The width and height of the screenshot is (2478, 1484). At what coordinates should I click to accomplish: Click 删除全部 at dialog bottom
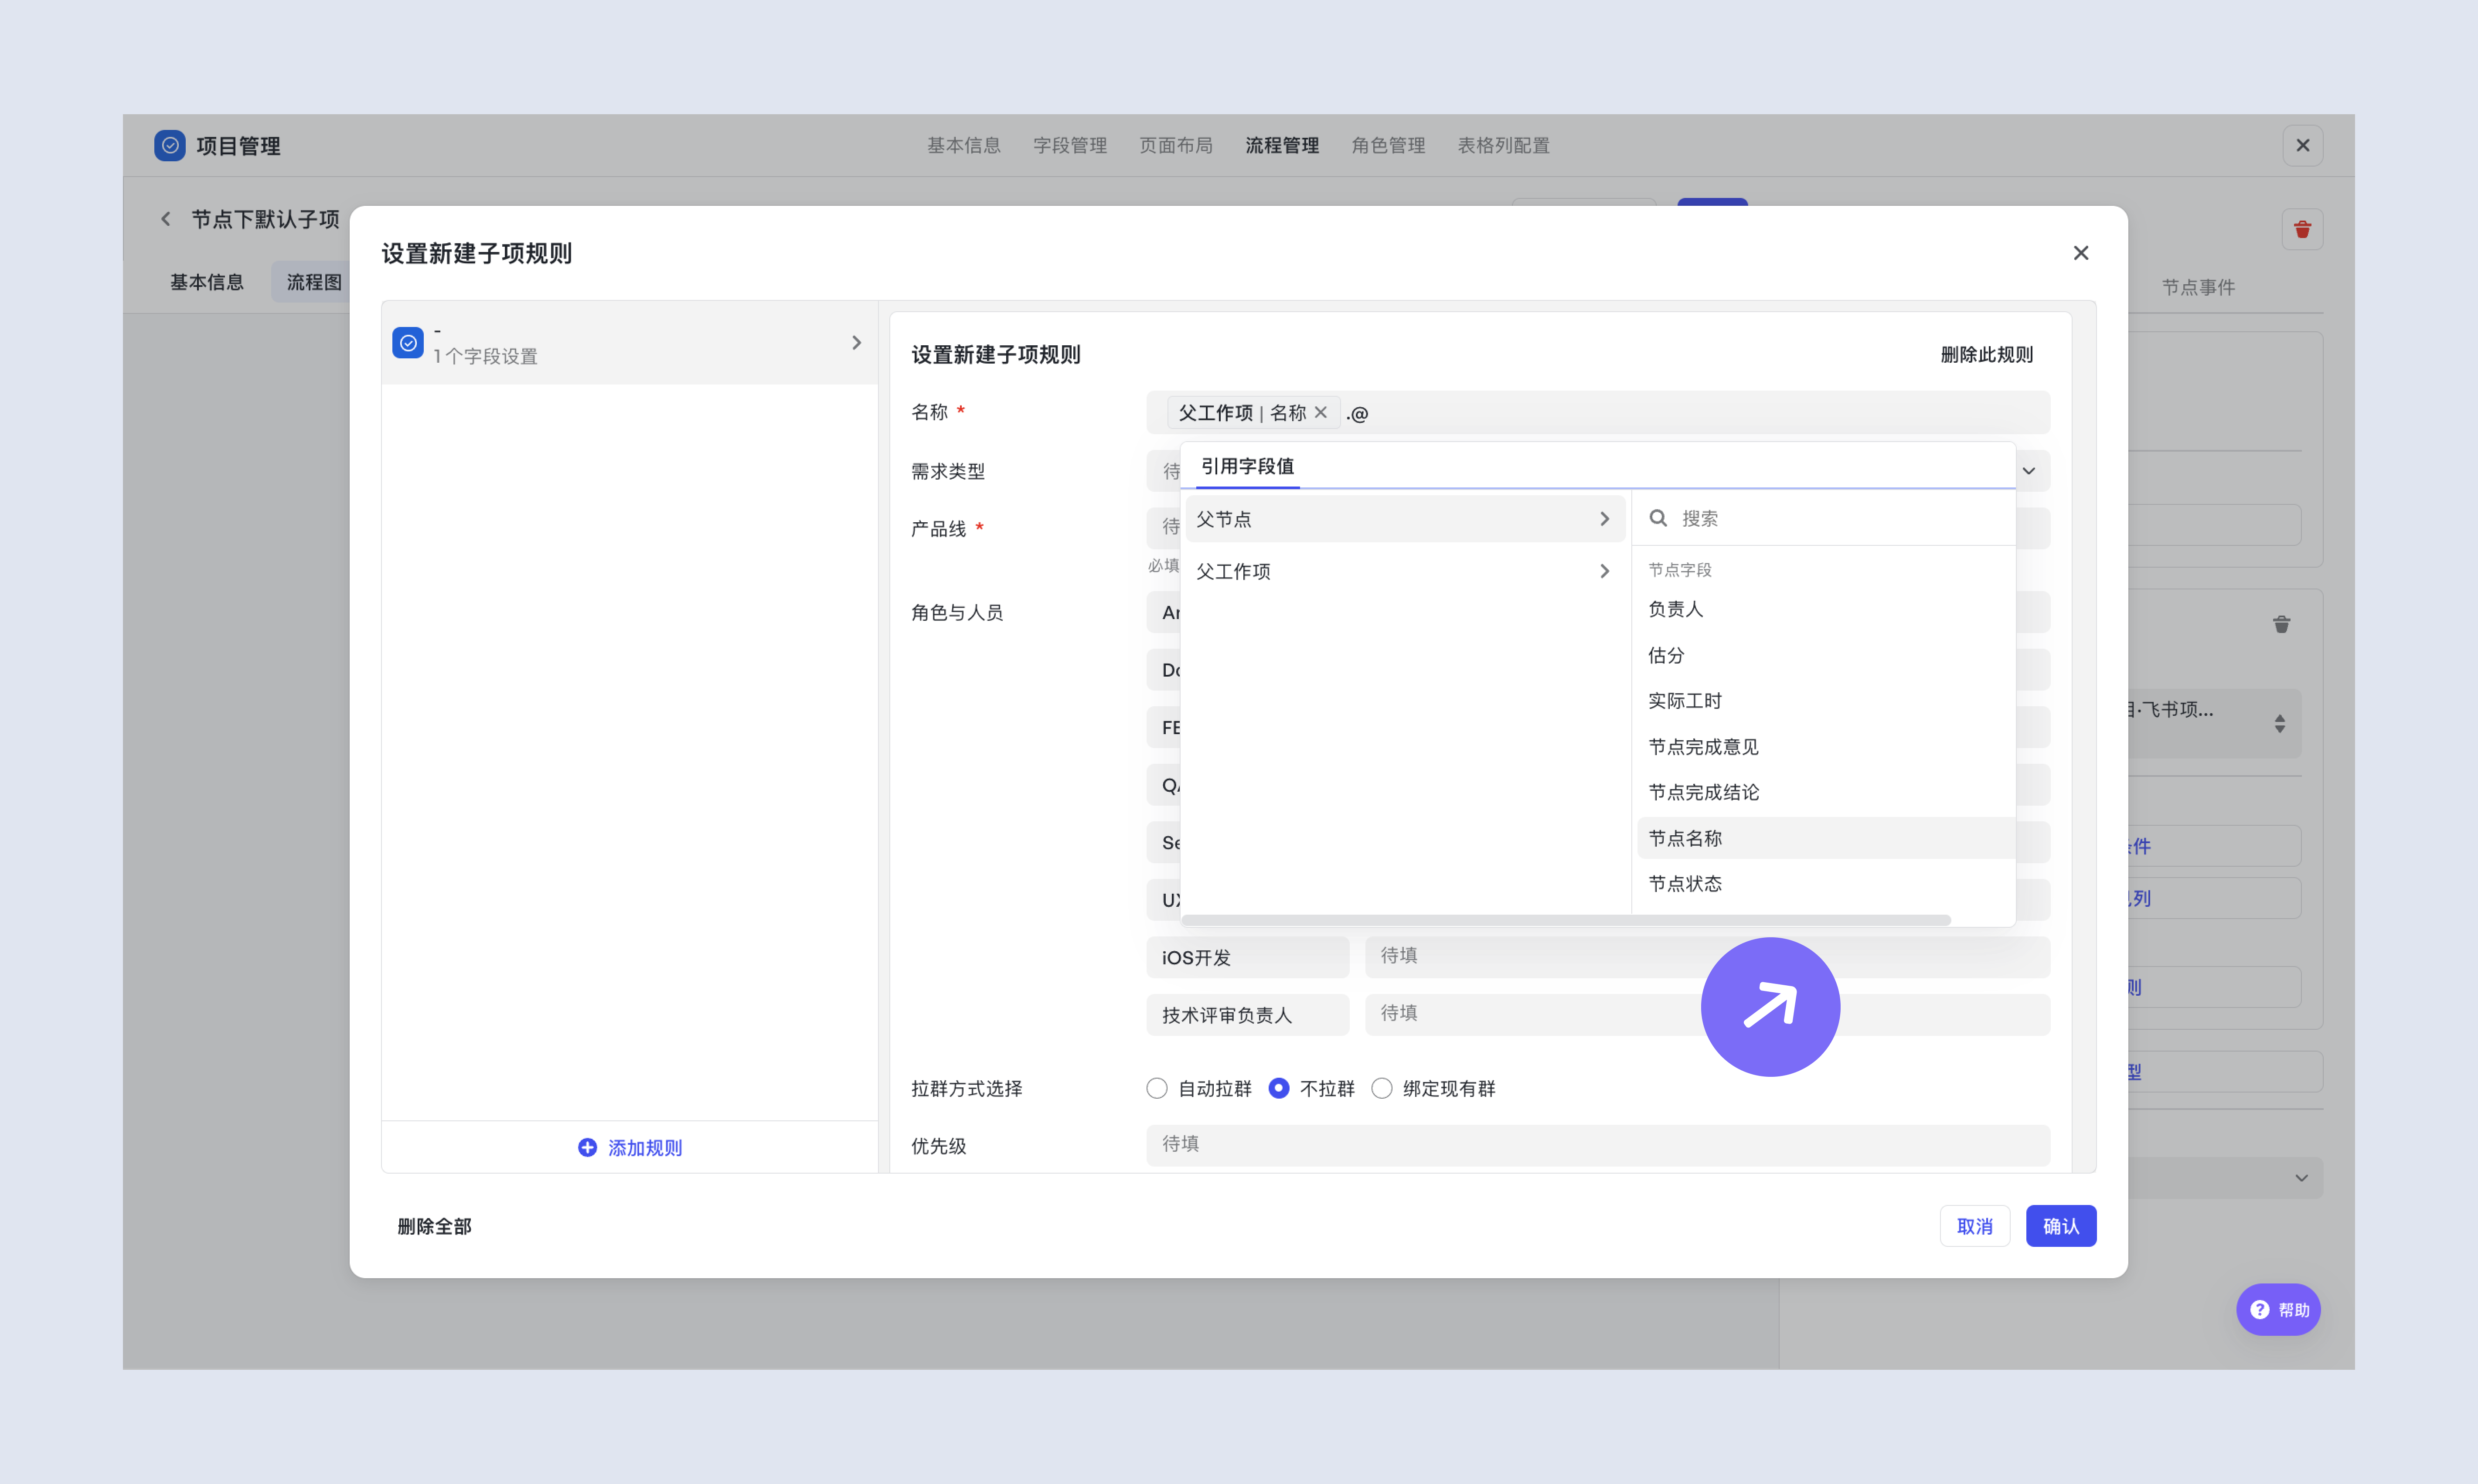click(x=434, y=1226)
